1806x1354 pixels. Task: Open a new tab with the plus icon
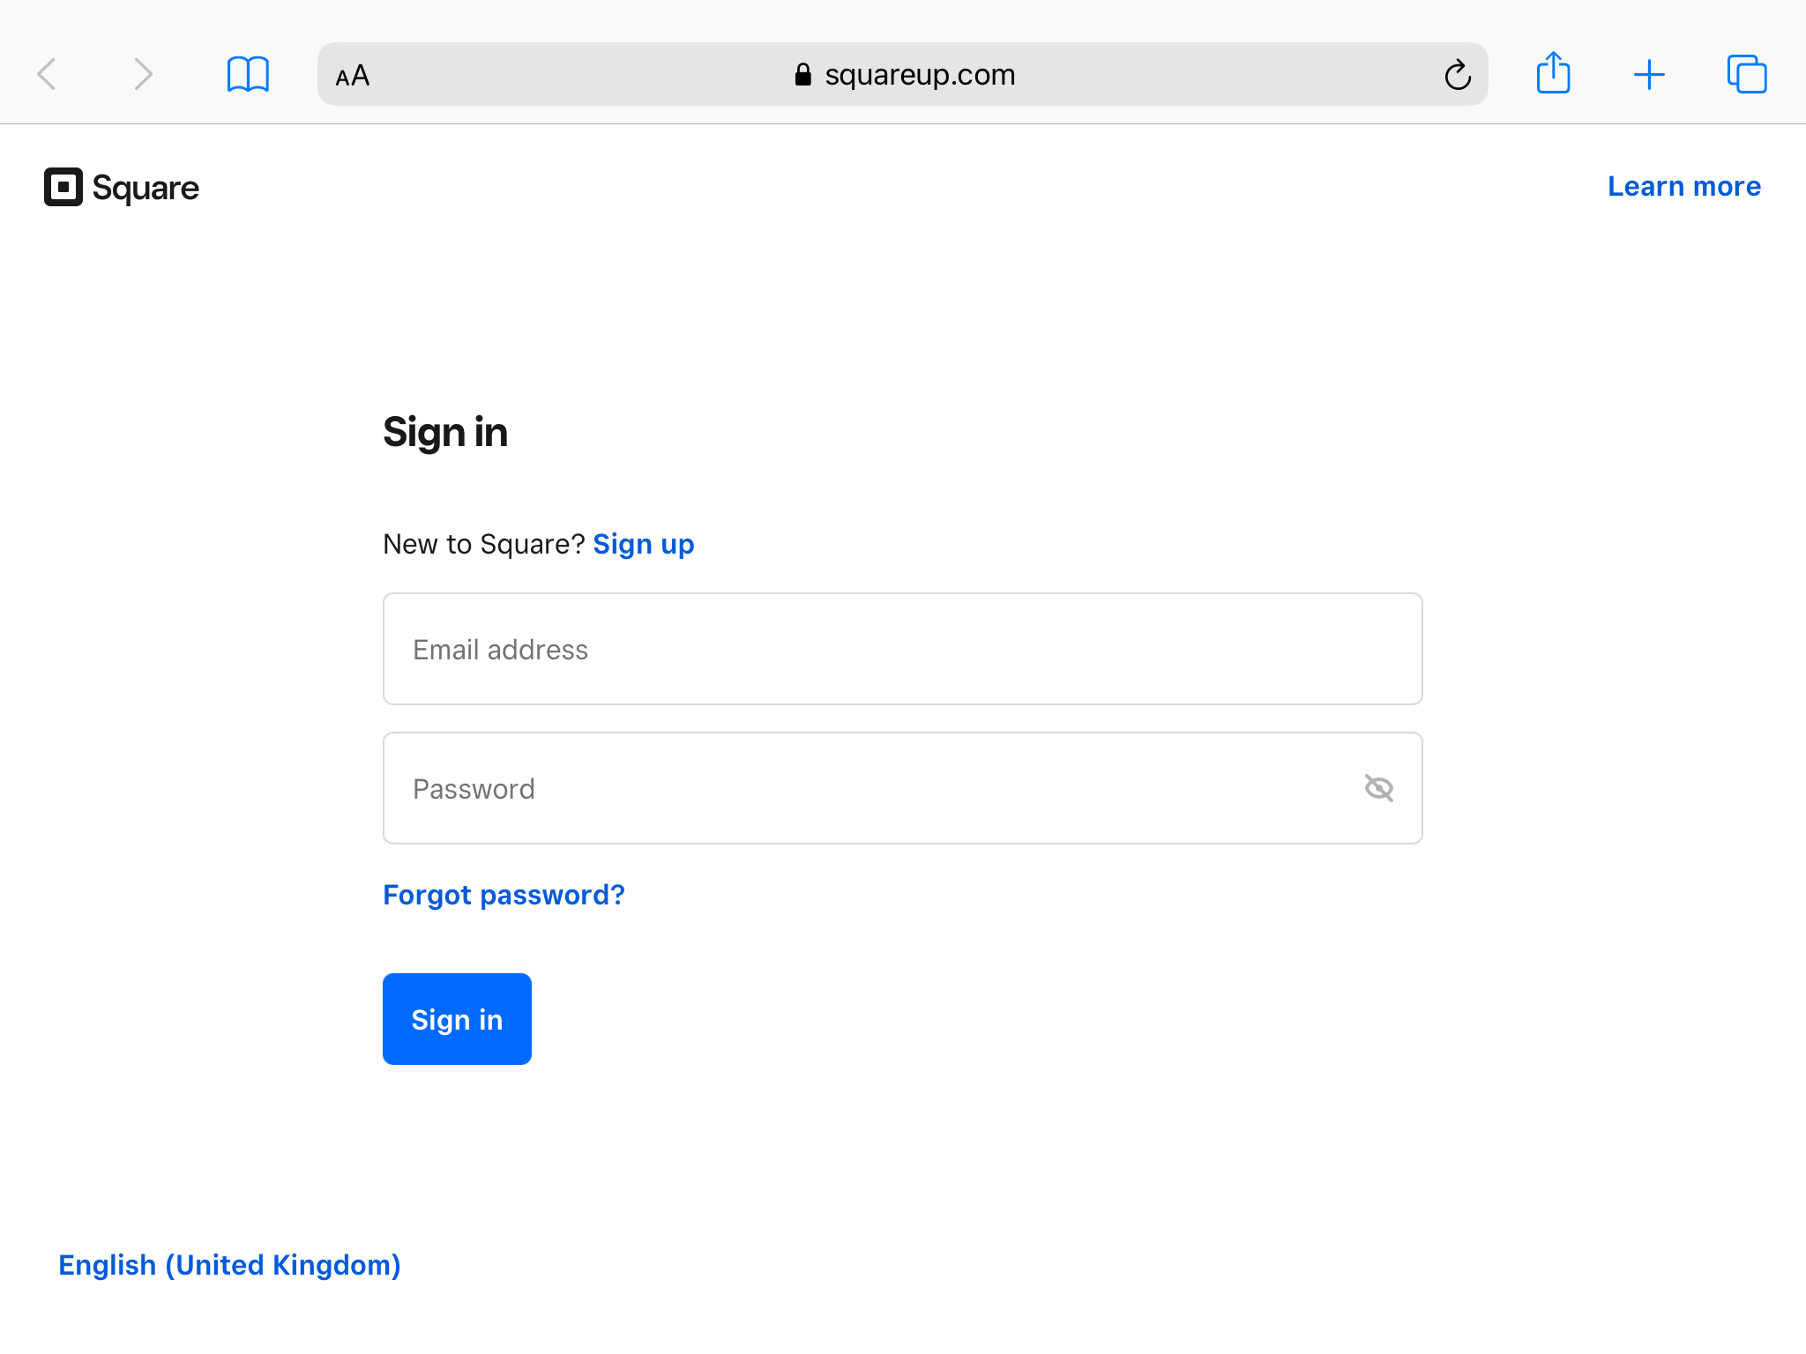point(1649,74)
